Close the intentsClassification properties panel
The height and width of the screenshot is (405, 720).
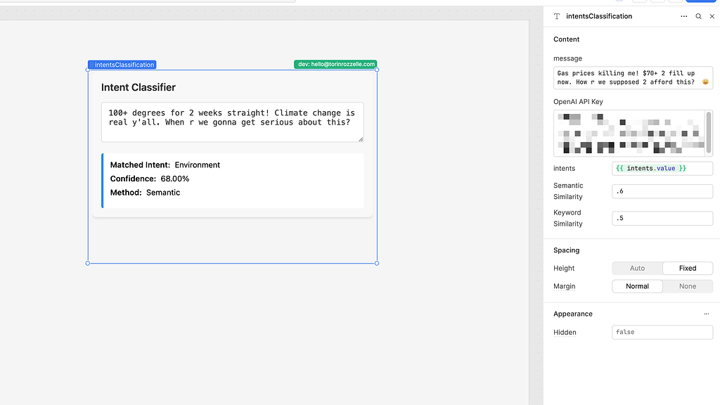(712, 15)
